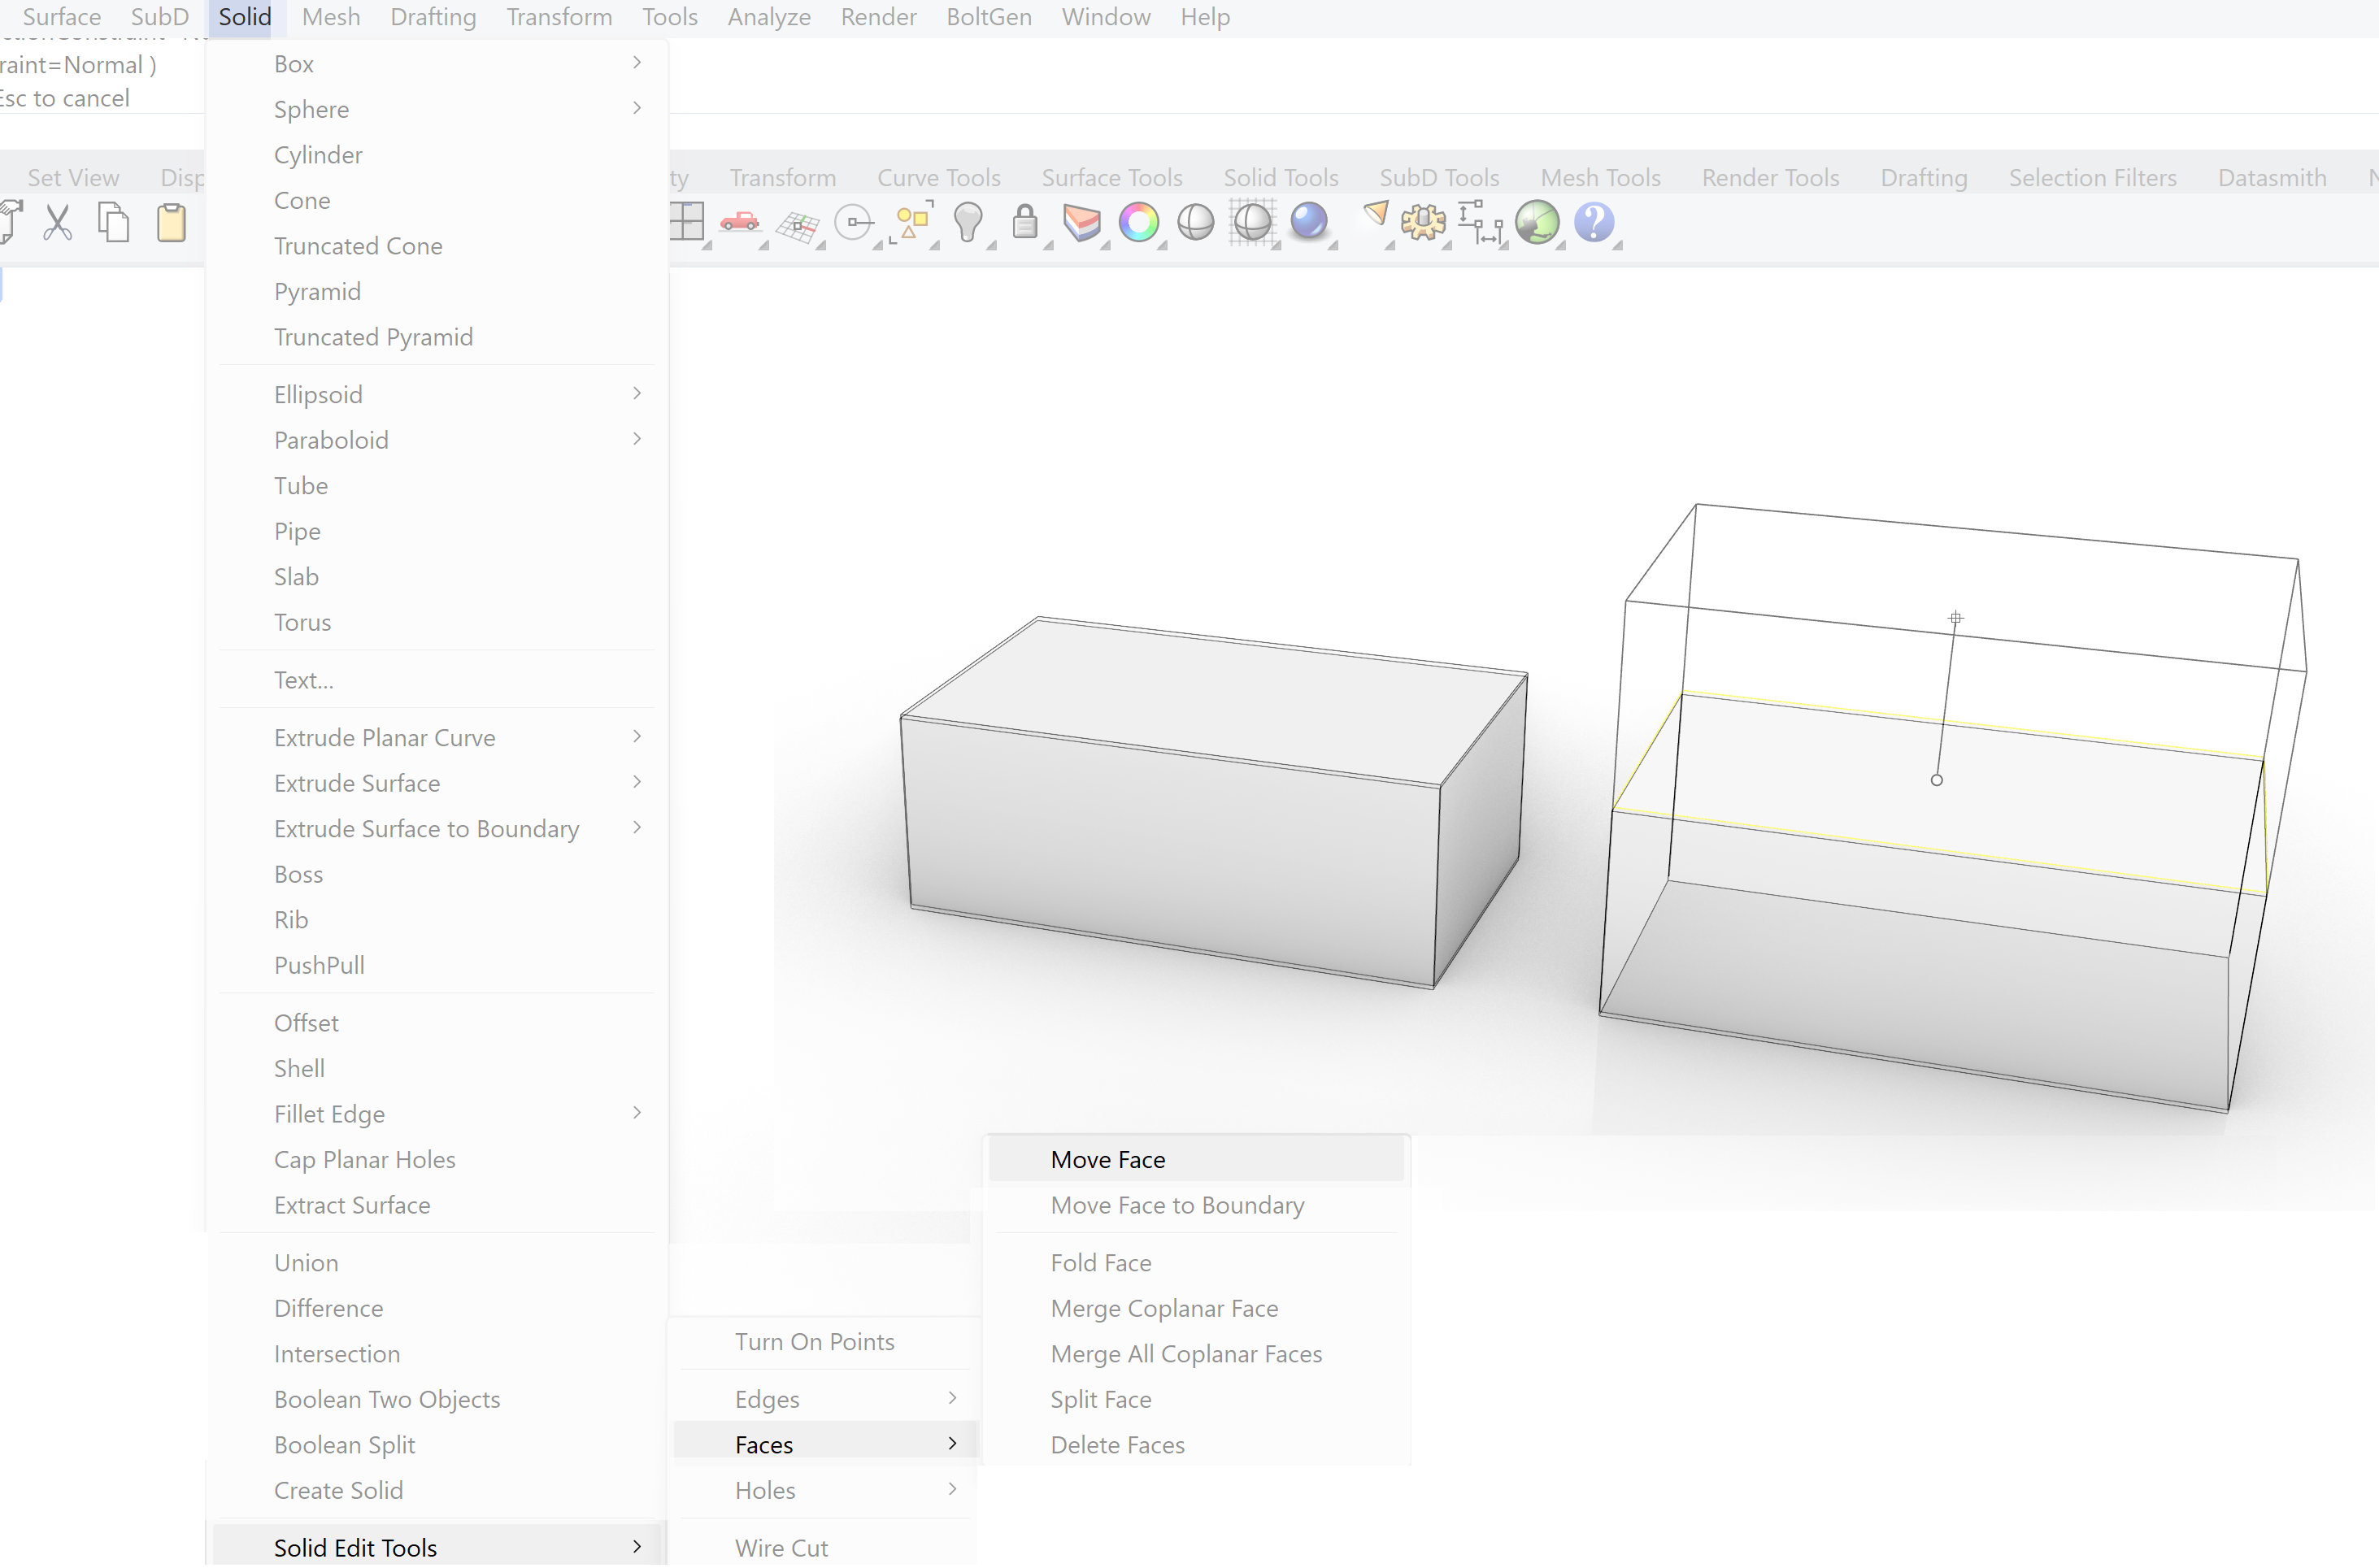Viewport: 2379px width, 1568px height.
Task: Expand the Ellipsoid submenu arrow
Action: tap(636, 393)
